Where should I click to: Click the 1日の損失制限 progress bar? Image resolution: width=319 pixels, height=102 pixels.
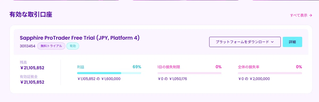(189, 73)
